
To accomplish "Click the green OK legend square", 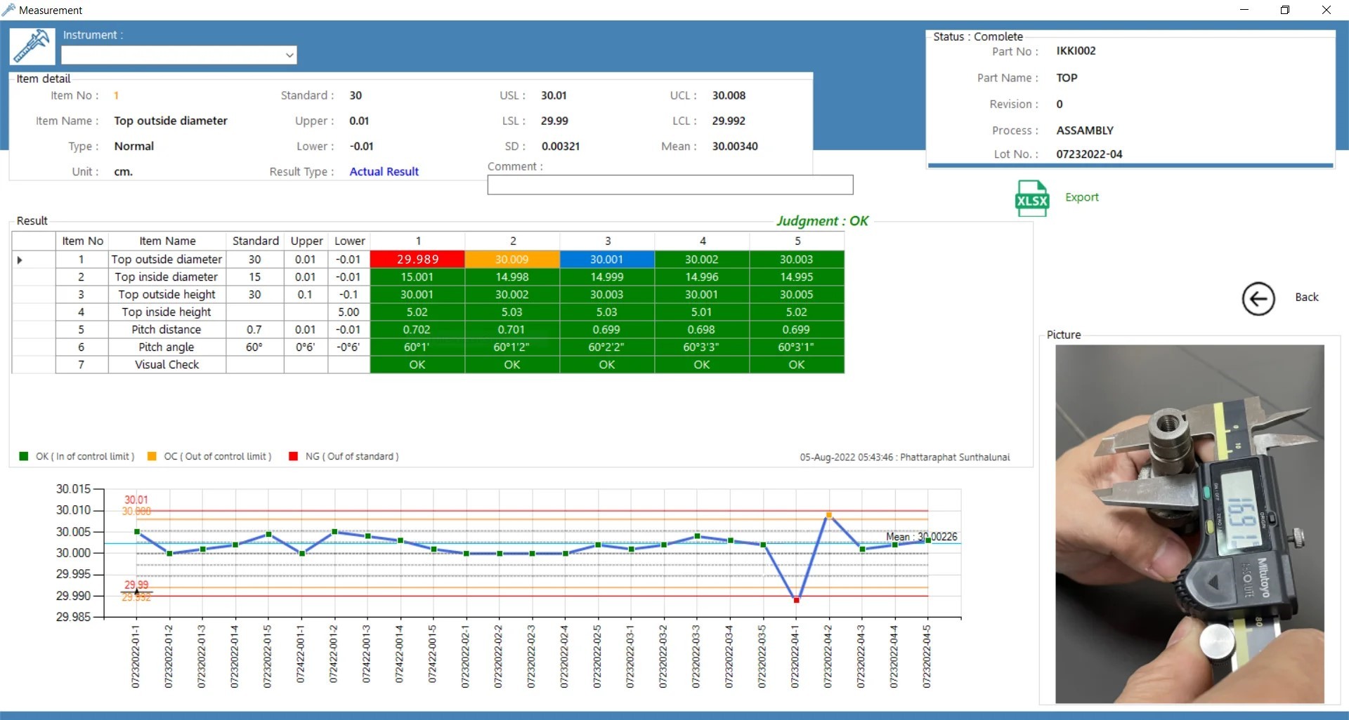I will pyautogui.click(x=24, y=457).
